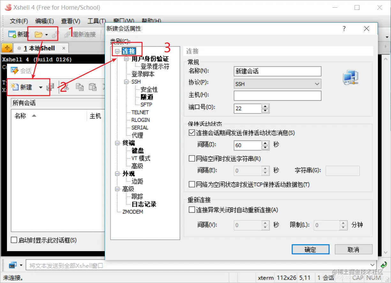Open the 查看(V) menu
391x283 pixels.
pyautogui.click(x=71, y=21)
